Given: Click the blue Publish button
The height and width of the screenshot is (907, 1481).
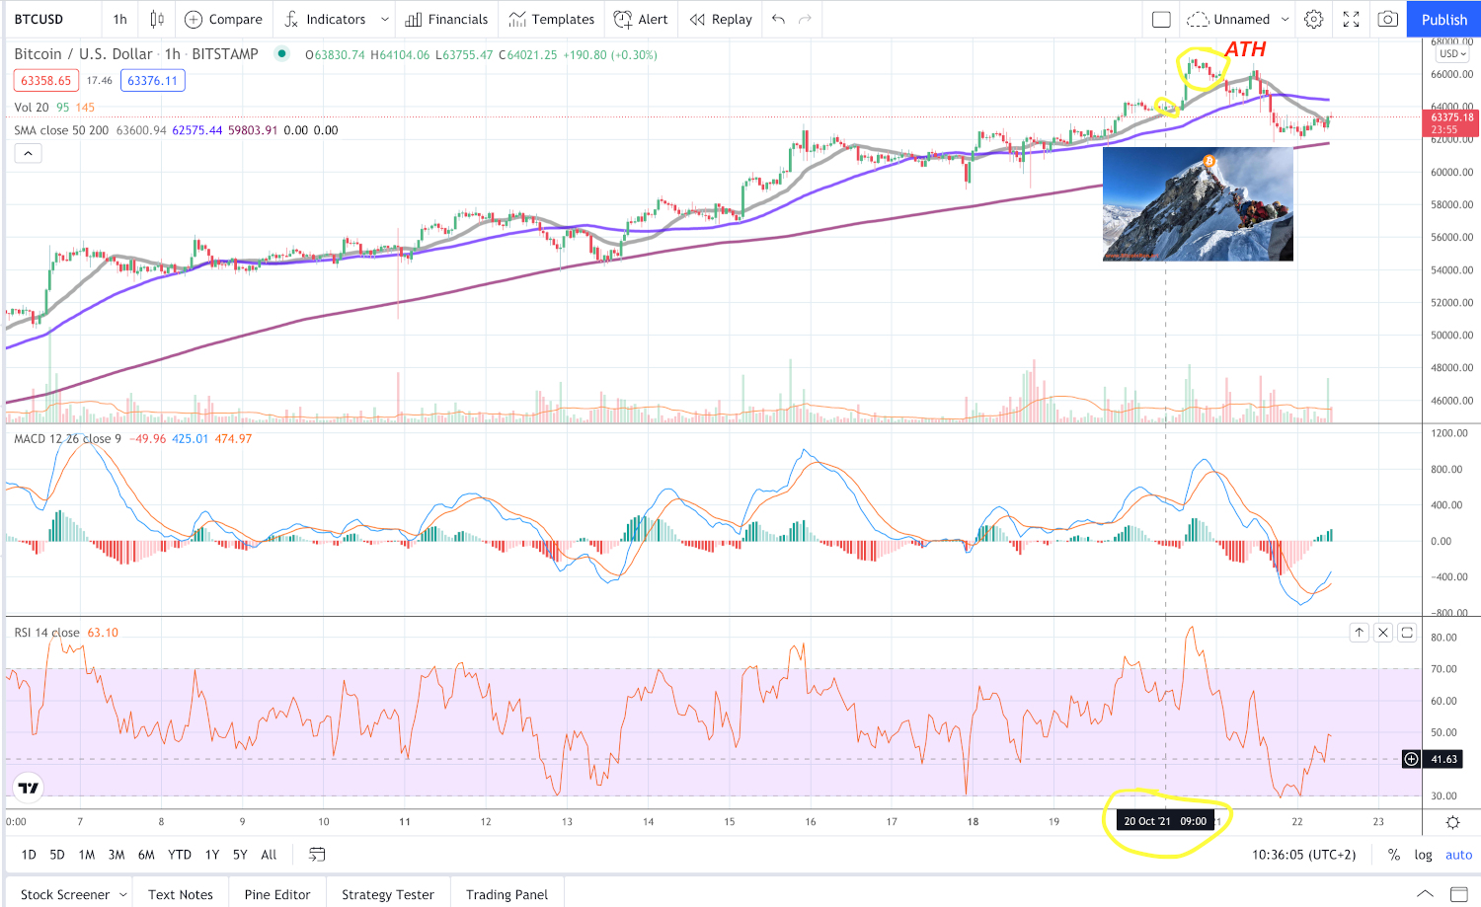Looking at the screenshot, I should (1443, 19).
